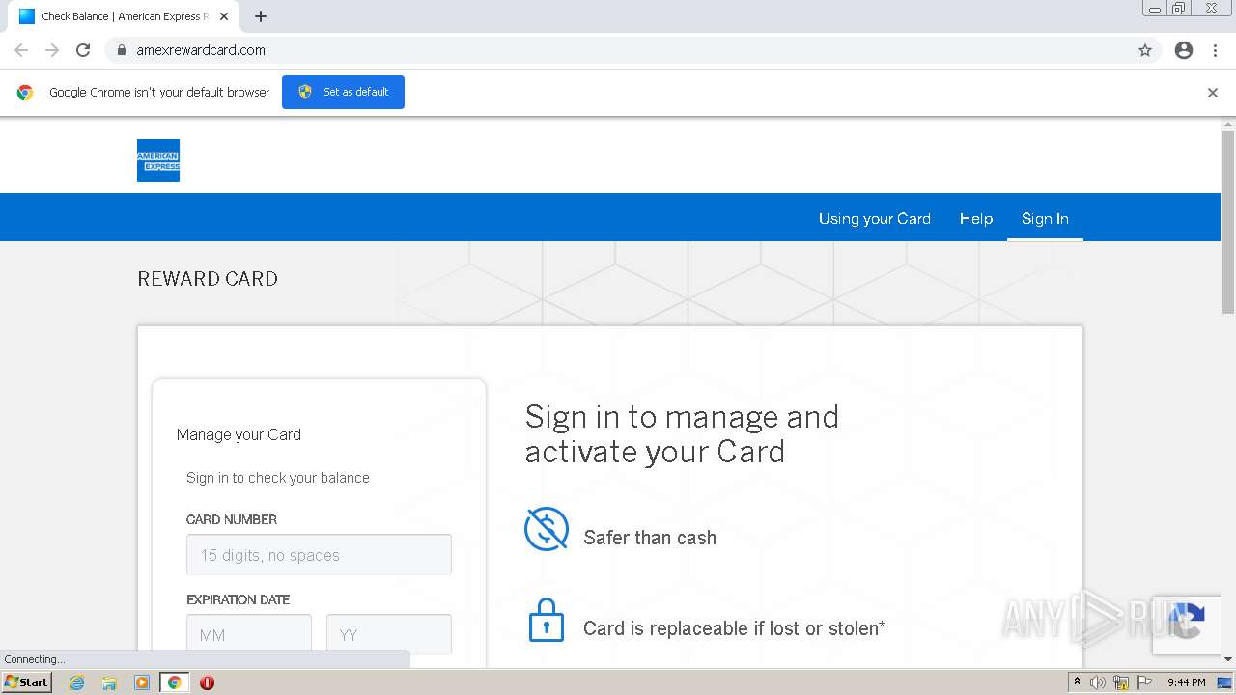The width and height of the screenshot is (1236, 695).
Task: Click the volume speaker tray icon
Action: point(1098,682)
